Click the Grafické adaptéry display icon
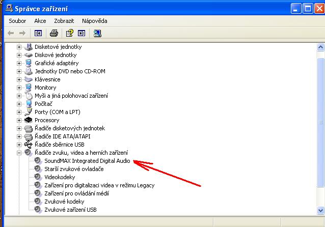Image resolution: width=325 pixels, height=227 pixels. pos(29,63)
